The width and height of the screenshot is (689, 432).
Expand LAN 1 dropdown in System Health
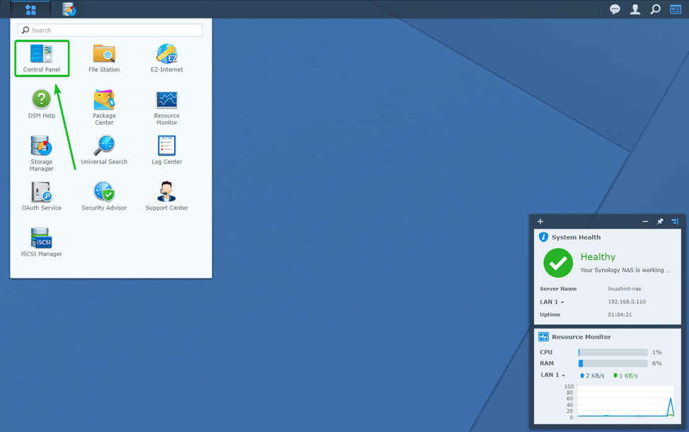[x=552, y=302]
